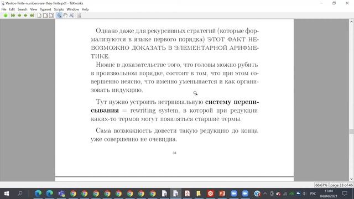Click the vertical scrollbar thumb
Image resolution: width=354 pixels, height=199 pixels.
click(x=351, y=132)
